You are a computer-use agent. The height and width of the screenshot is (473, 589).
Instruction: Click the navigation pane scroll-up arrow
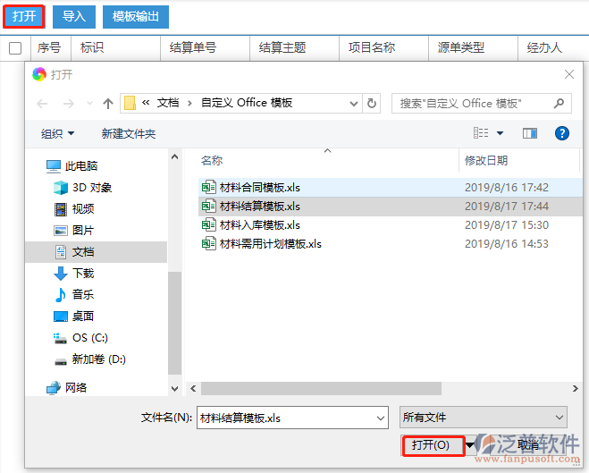tap(174, 157)
